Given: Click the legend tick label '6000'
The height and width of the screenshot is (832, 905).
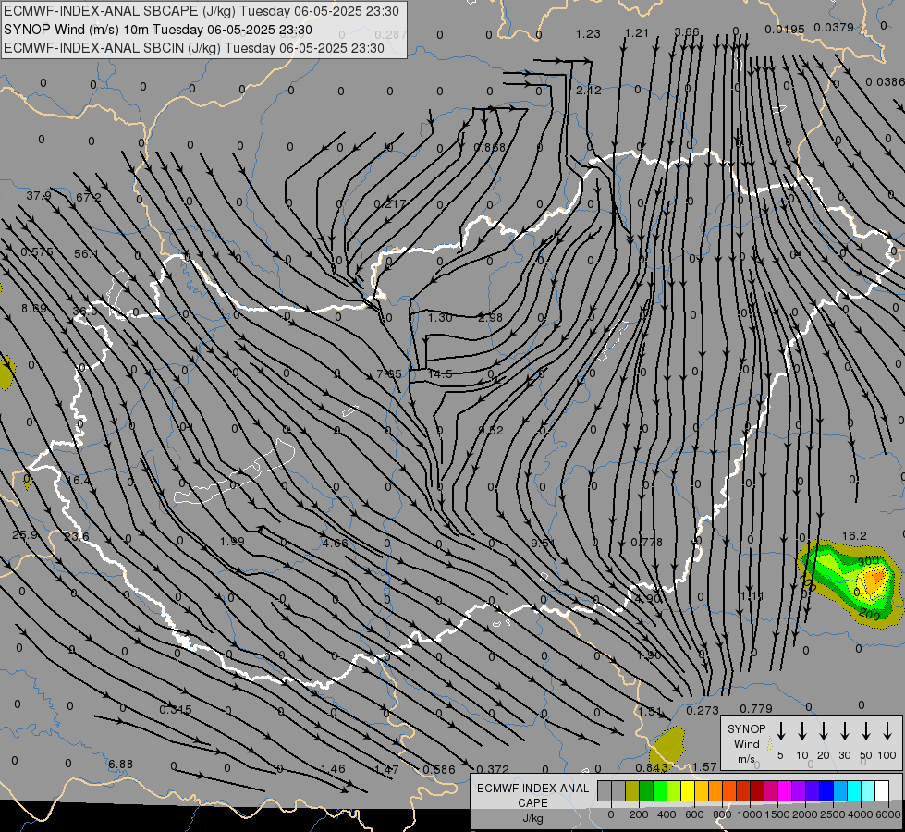Looking at the screenshot, I should 888,814.
